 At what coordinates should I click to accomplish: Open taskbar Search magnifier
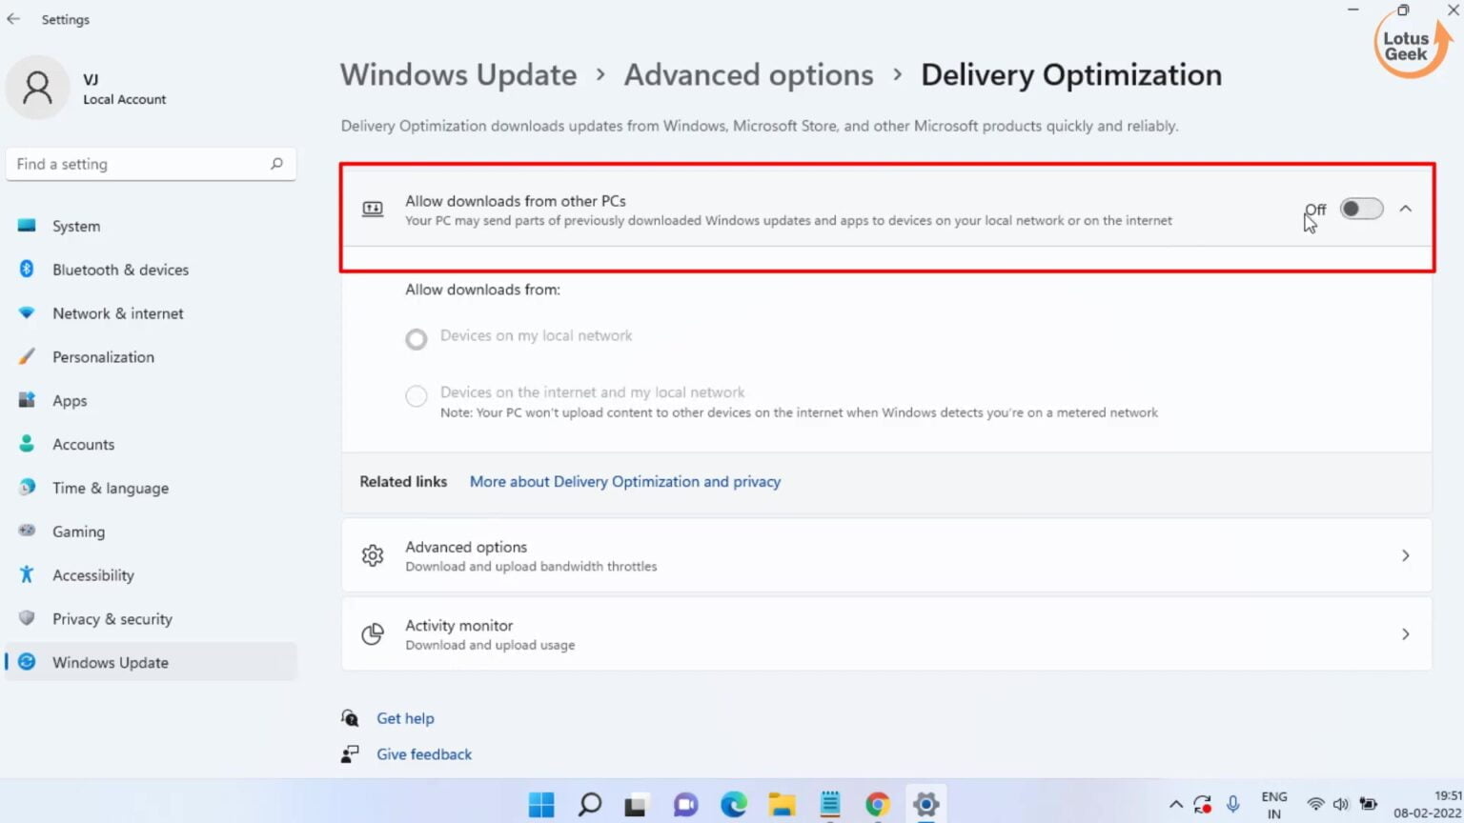click(x=590, y=805)
